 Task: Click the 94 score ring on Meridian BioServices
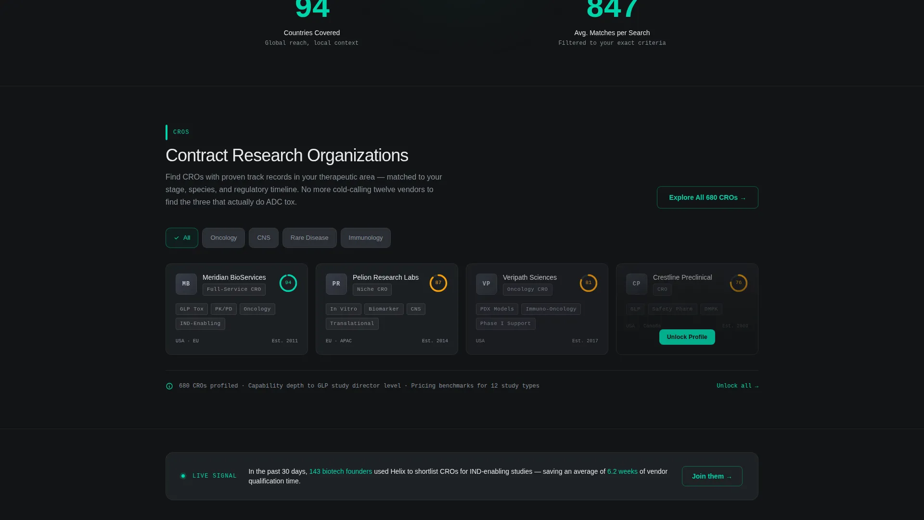pyautogui.click(x=288, y=283)
